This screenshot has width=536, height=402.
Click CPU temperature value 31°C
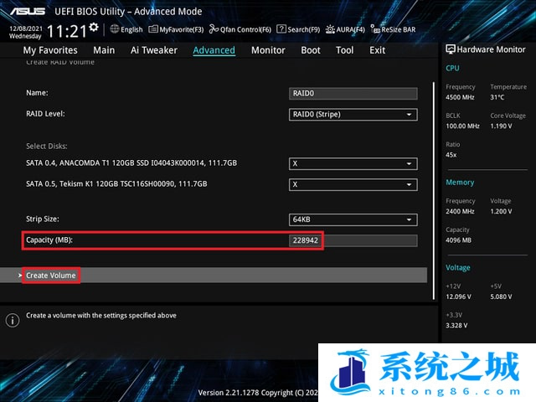(x=497, y=97)
